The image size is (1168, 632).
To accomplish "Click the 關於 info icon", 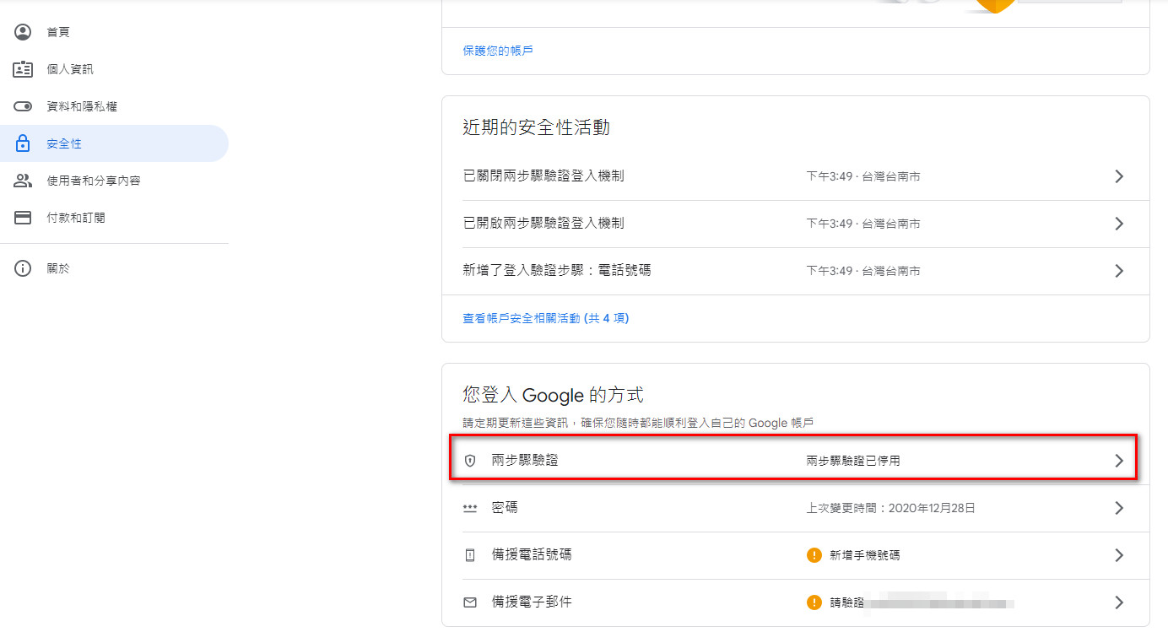I will point(23,268).
